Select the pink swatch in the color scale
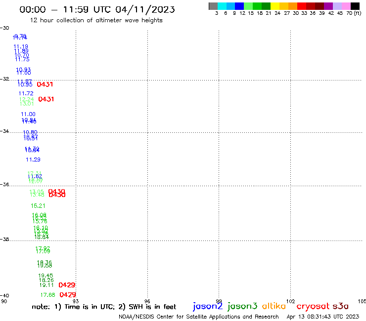The width and height of the screenshot is (366, 321). pos(346,6)
